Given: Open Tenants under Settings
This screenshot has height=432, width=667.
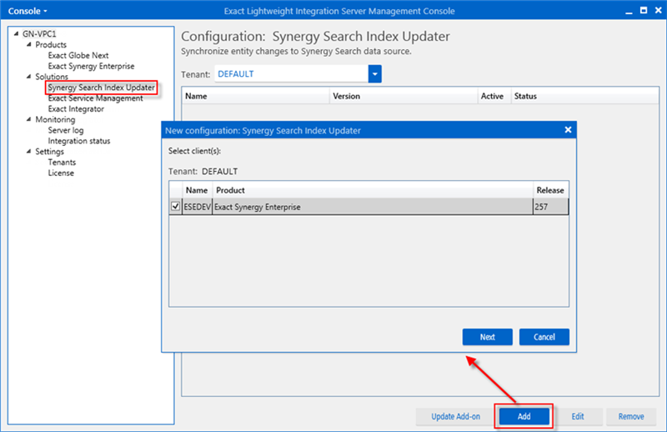Looking at the screenshot, I should [62, 162].
